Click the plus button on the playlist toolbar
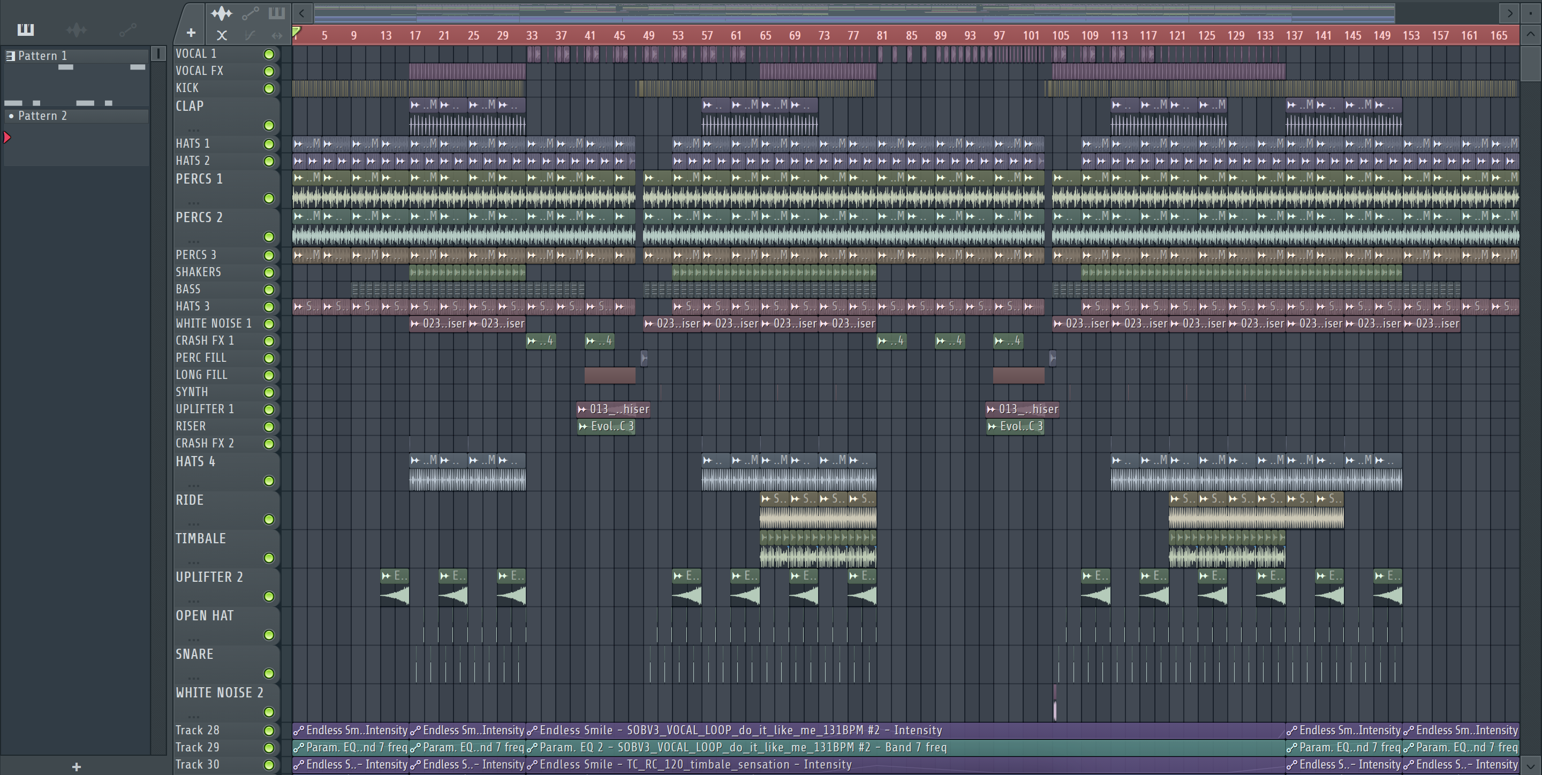Image resolution: width=1542 pixels, height=775 pixels. [191, 33]
